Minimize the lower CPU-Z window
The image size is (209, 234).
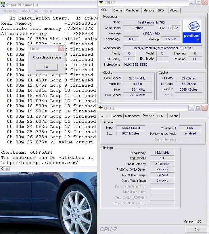(x=191, y=108)
